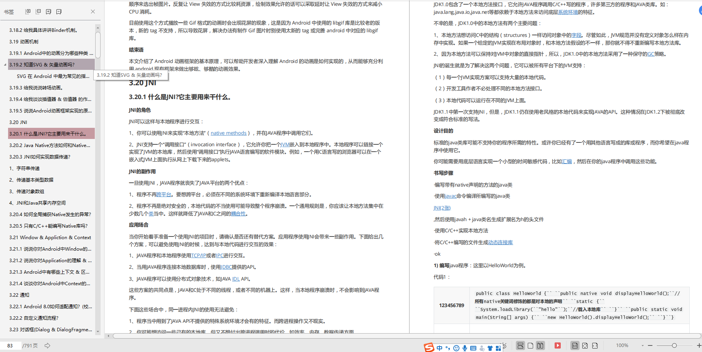Image resolution: width=702 pixels, height=352 pixels.
Task: Open Sogou soft keyboard icon
Action: click(x=473, y=348)
